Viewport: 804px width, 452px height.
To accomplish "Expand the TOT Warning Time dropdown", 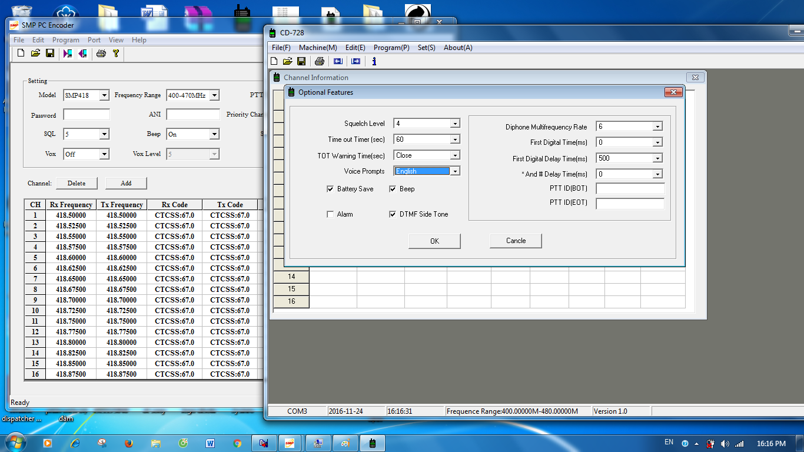I will click(455, 155).
